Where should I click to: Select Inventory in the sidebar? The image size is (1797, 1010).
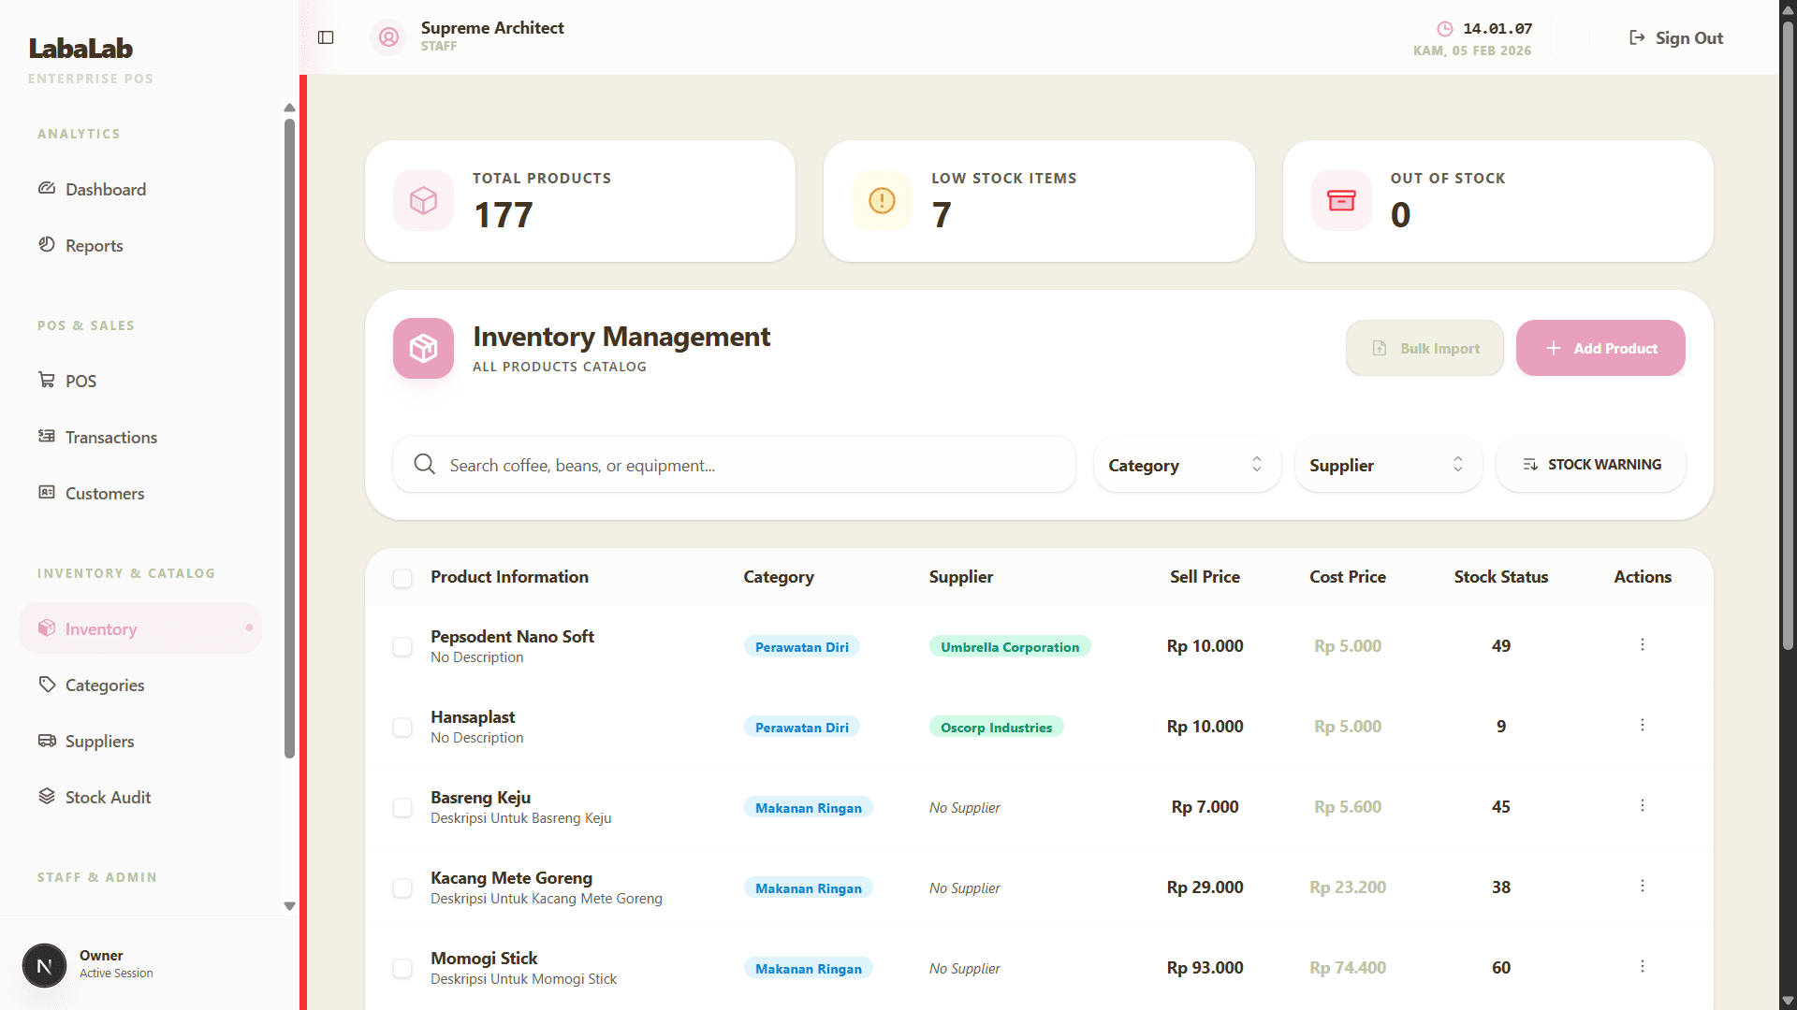pos(140,628)
